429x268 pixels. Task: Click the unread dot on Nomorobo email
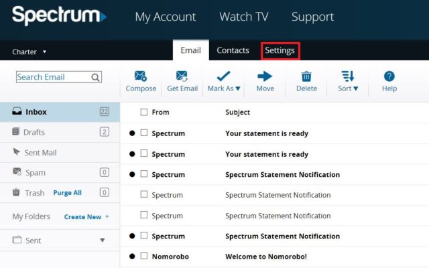click(x=132, y=256)
